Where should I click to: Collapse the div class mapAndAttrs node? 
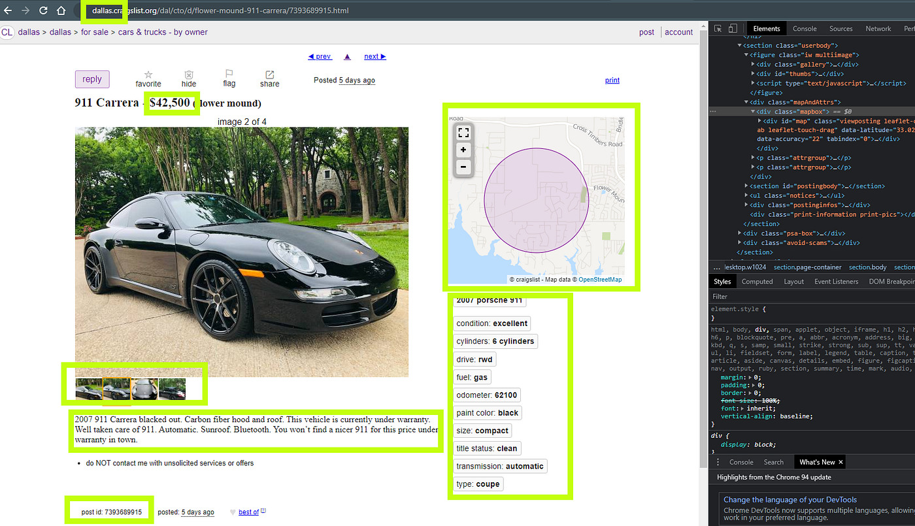pos(746,103)
